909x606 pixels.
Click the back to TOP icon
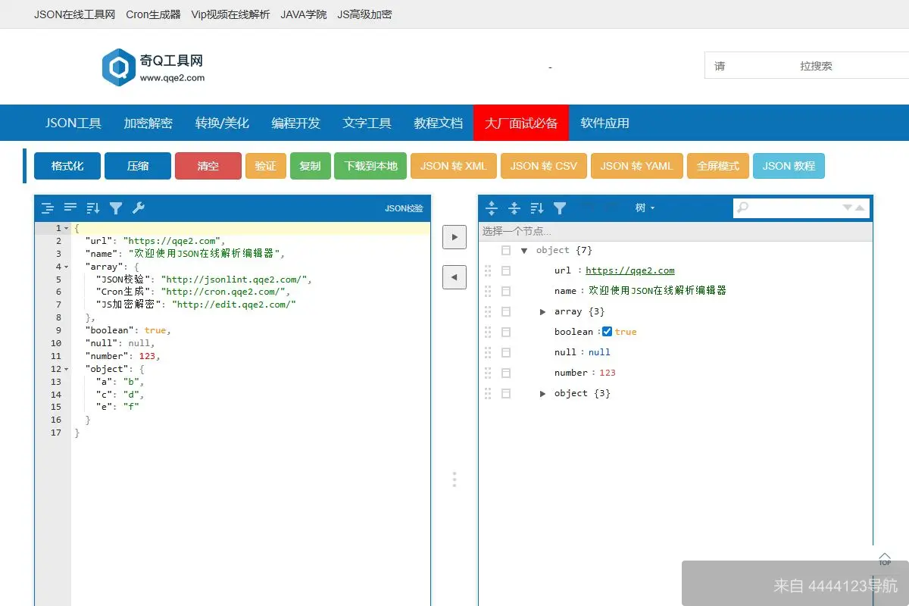pyautogui.click(x=885, y=559)
